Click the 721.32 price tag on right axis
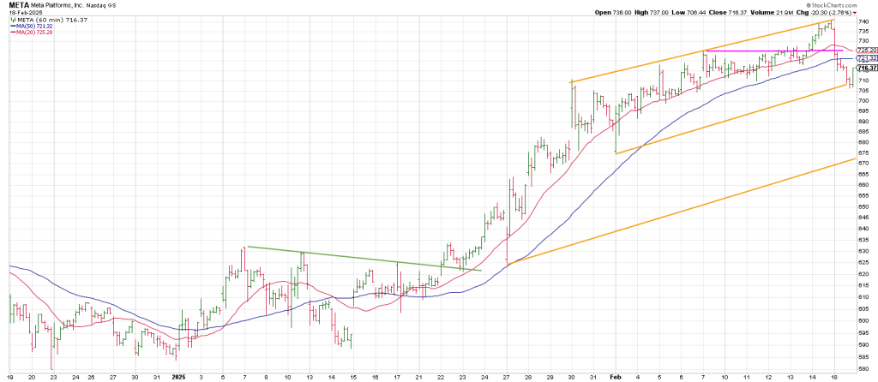Image resolution: width=878 pixels, height=382 pixels. [x=867, y=58]
